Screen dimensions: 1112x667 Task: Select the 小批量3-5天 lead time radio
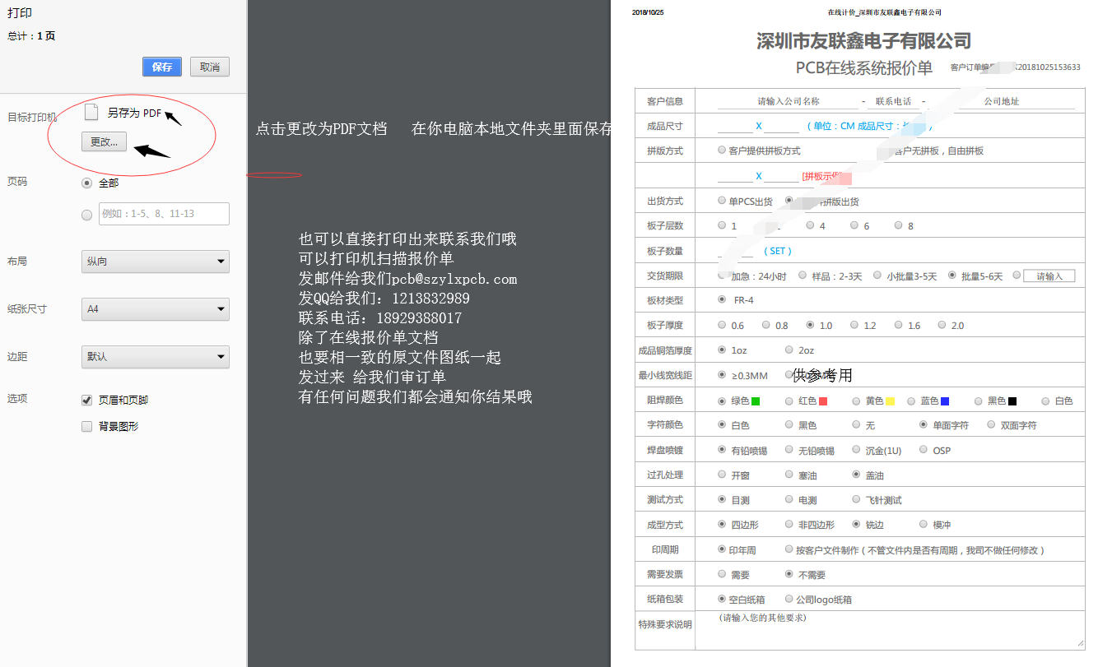tap(877, 276)
